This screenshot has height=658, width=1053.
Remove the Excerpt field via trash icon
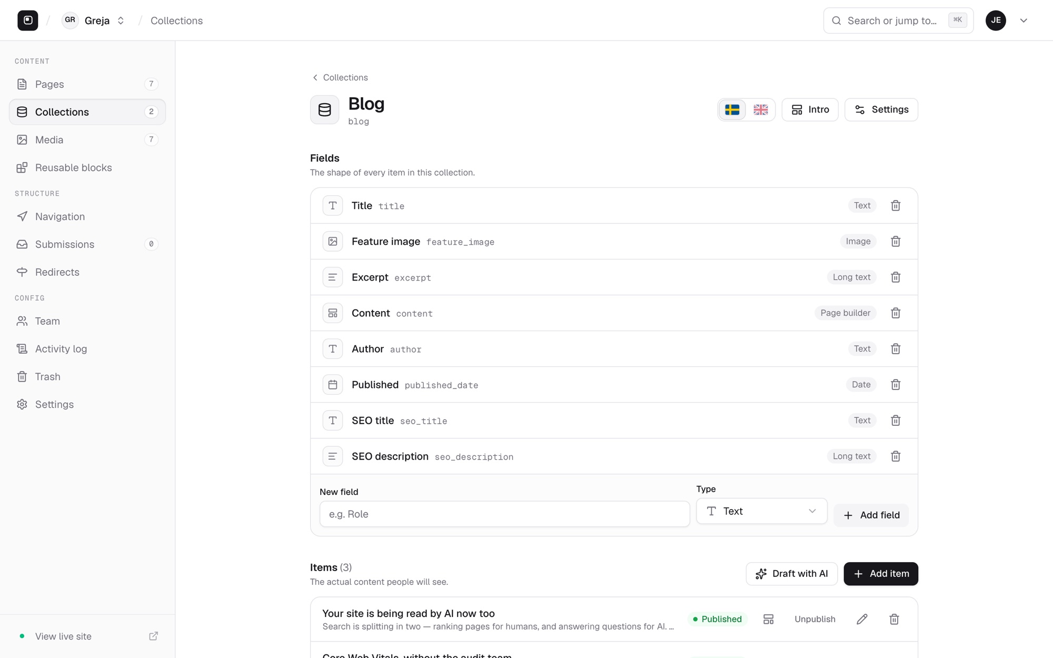click(x=896, y=277)
